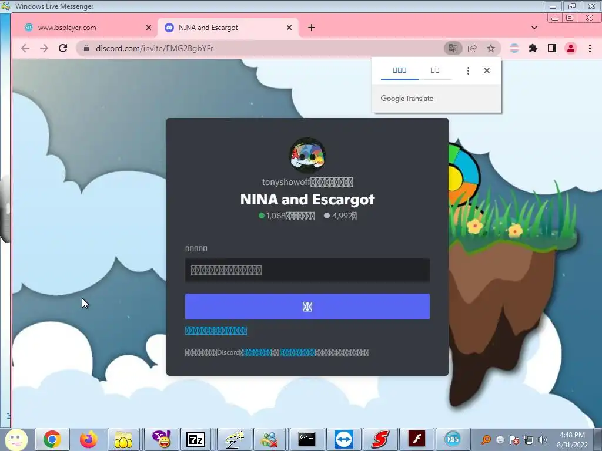
Task: Launch Firefox from the taskbar
Action: point(88,439)
